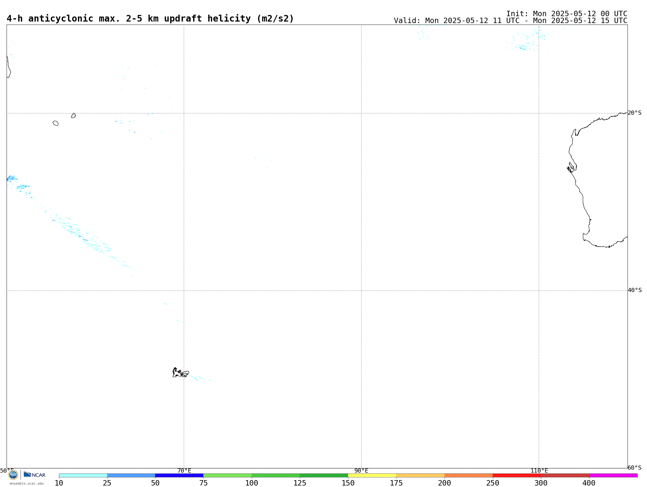Click the light orange 175-200 color segment

click(421, 476)
